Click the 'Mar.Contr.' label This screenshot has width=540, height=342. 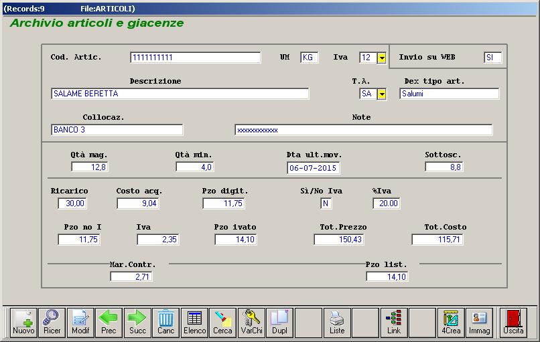tap(133, 264)
